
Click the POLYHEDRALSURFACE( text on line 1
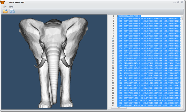pyautogui.click(x=129, y=16)
